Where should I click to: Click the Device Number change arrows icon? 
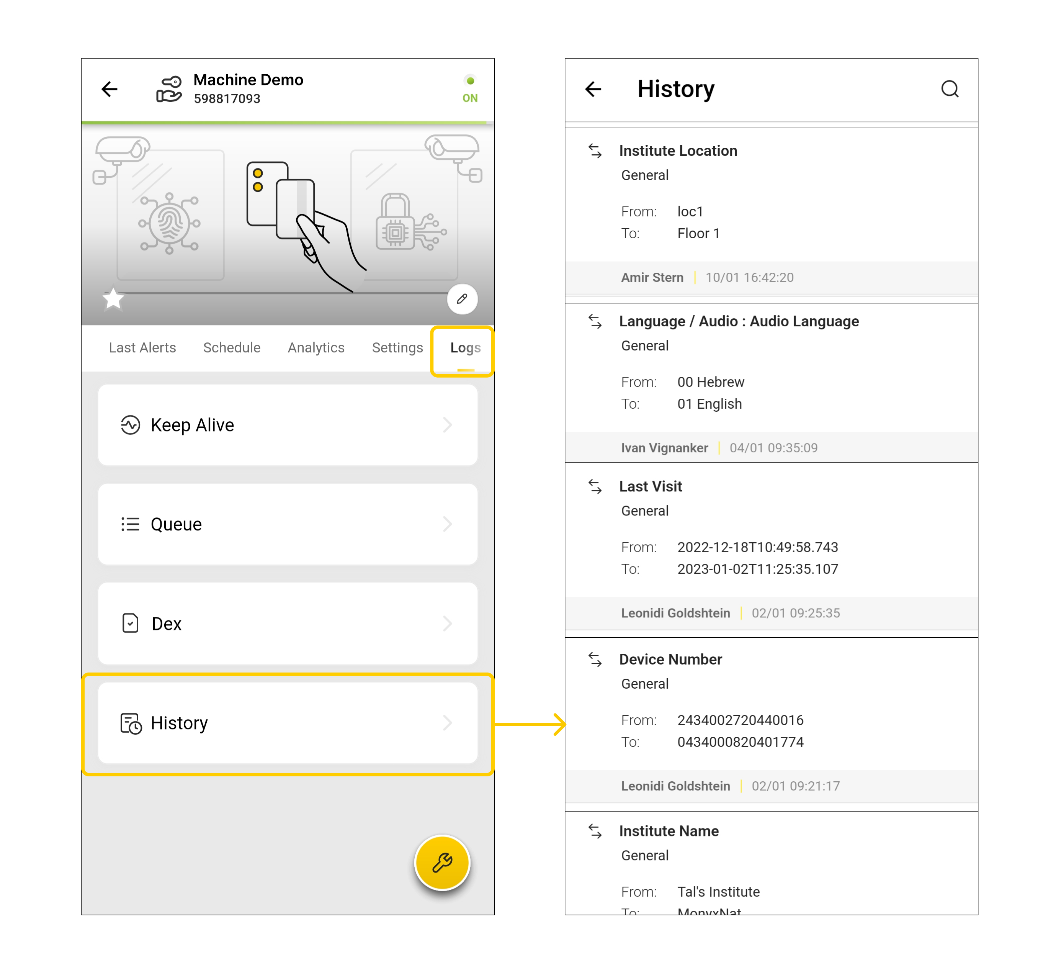(595, 660)
